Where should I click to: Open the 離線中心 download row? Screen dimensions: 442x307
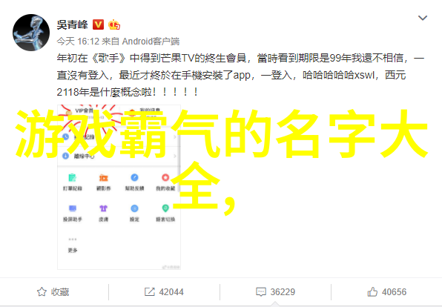tap(119, 156)
